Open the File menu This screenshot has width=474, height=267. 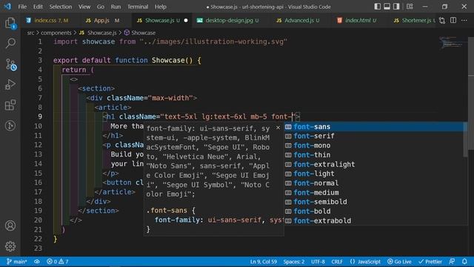tap(22, 7)
